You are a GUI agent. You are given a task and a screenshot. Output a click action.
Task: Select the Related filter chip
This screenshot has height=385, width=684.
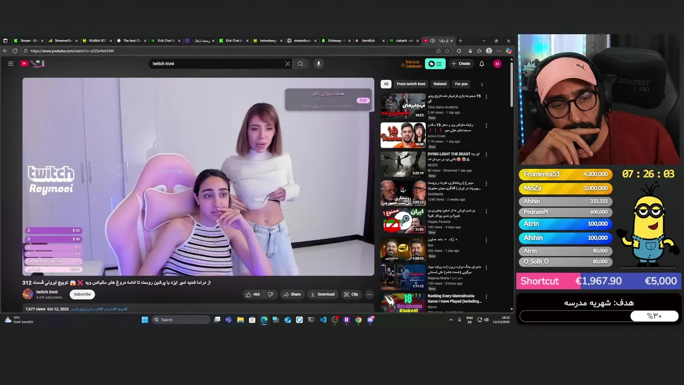(x=440, y=84)
